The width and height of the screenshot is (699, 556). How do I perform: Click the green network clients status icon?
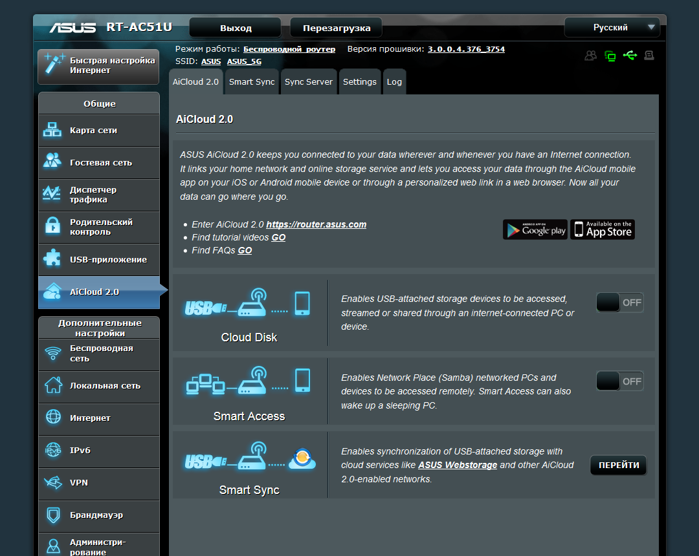(x=610, y=56)
